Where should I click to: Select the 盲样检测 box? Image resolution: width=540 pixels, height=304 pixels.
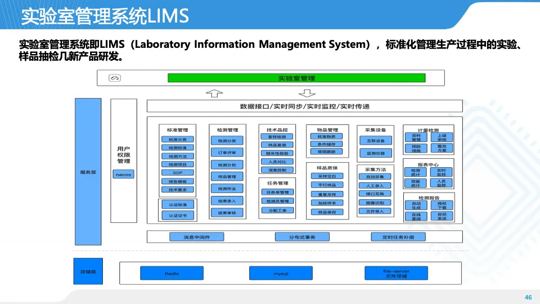coord(277,136)
